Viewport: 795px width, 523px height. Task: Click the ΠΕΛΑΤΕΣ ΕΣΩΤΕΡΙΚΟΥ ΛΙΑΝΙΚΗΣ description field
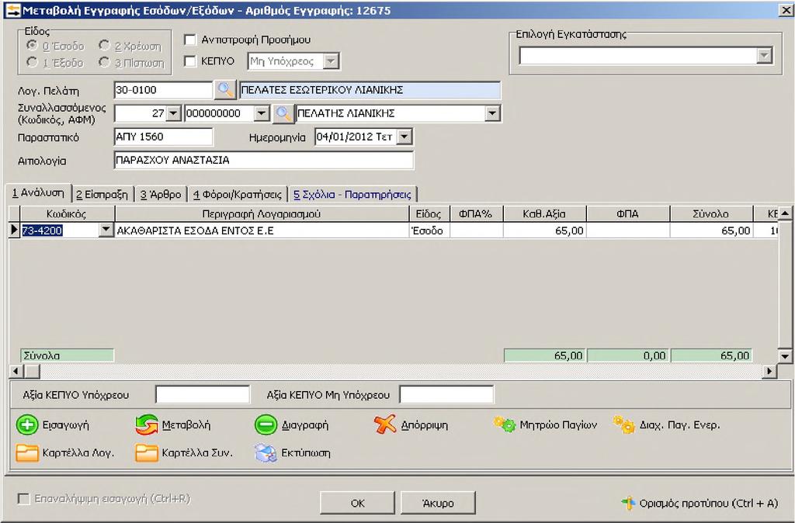(370, 90)
